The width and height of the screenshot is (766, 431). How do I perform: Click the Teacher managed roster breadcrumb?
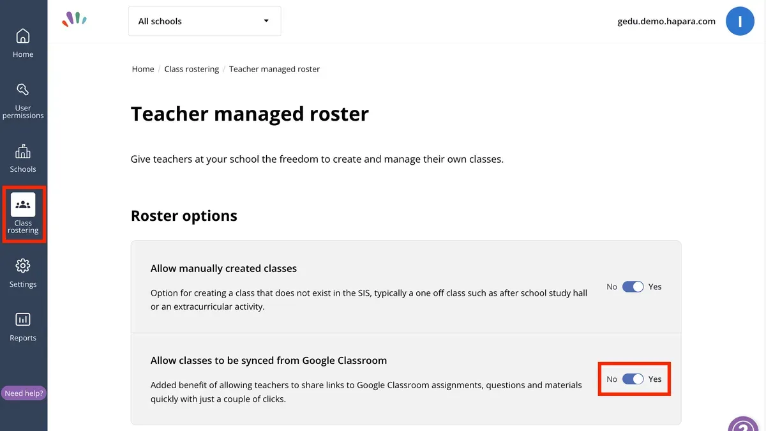pos(274,69)
